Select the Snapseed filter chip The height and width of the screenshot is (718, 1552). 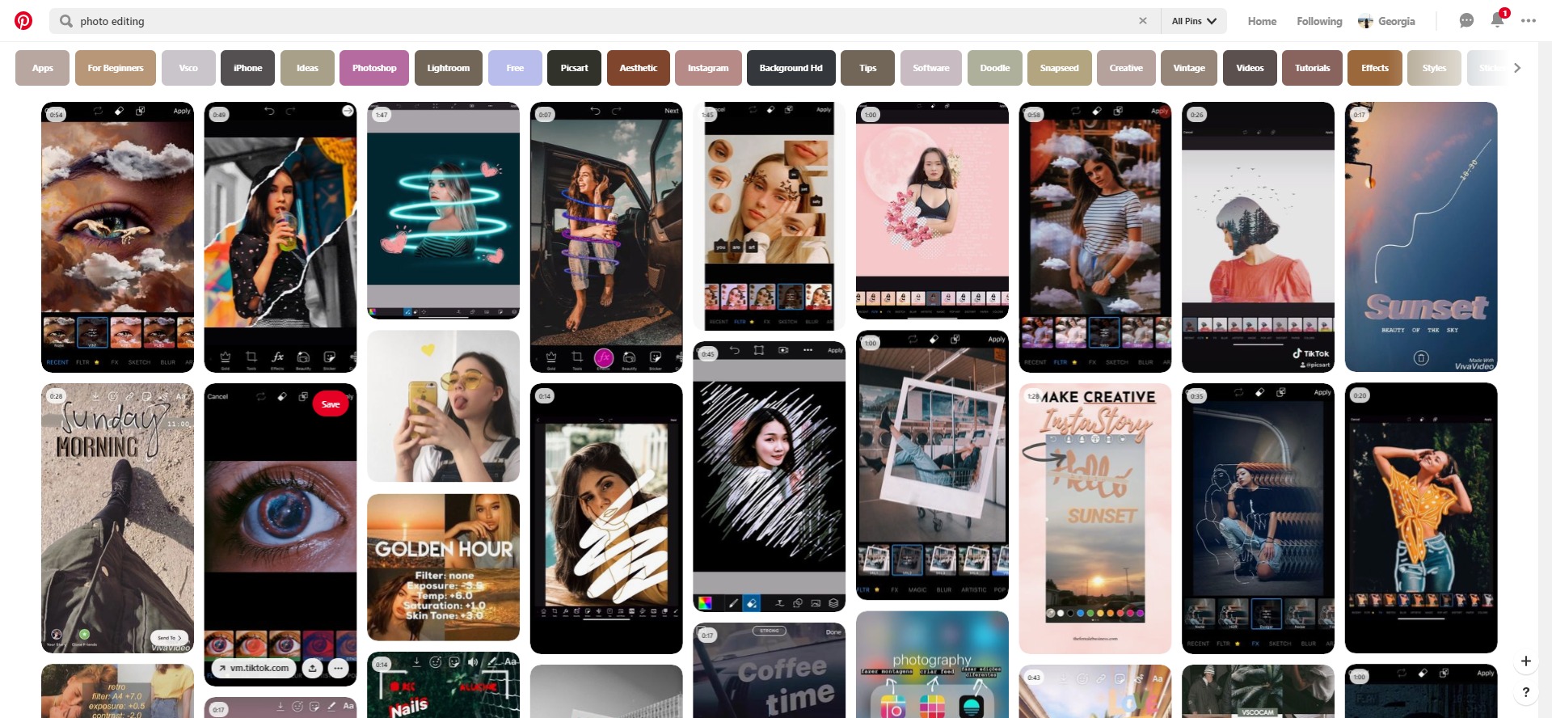click(1060, 68)
